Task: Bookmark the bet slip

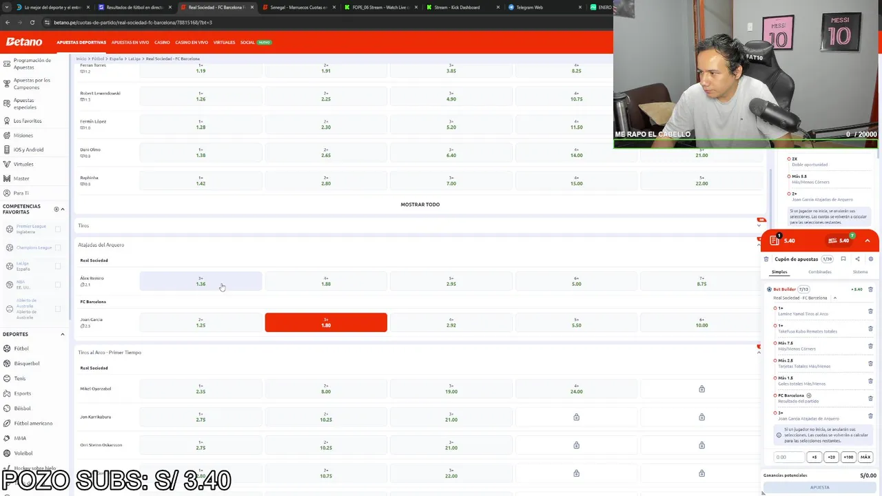Action: pos(843,259)
